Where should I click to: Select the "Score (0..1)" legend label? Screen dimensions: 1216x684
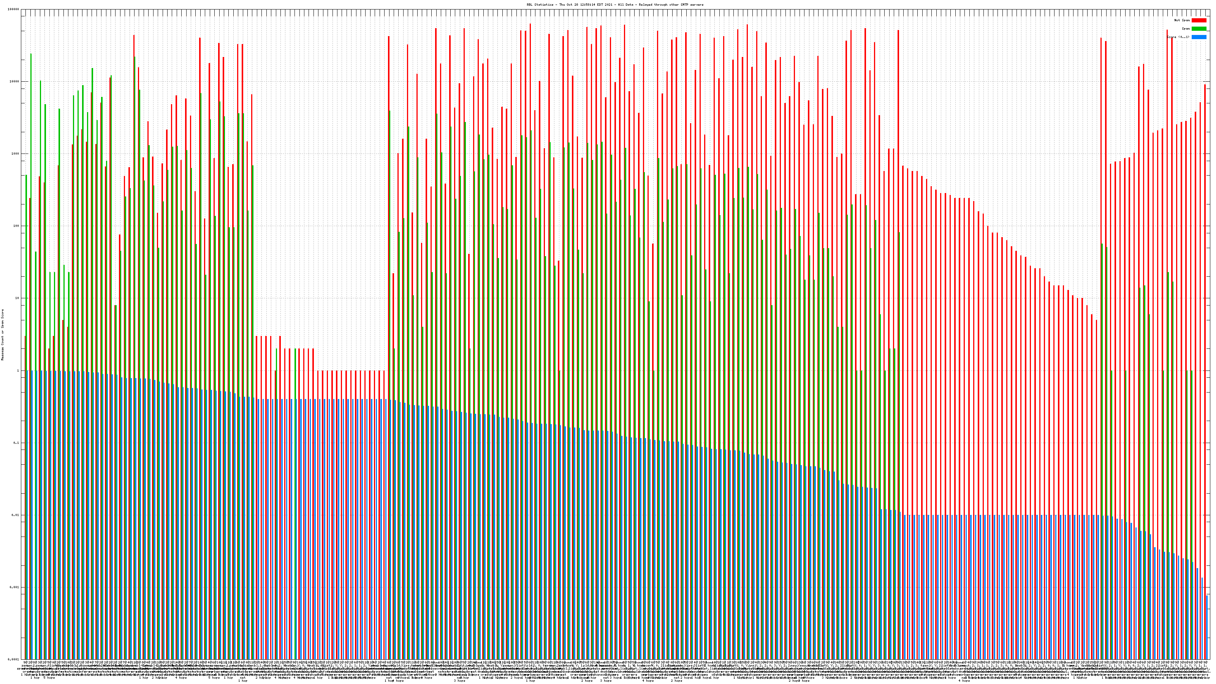pos(1178,37)
